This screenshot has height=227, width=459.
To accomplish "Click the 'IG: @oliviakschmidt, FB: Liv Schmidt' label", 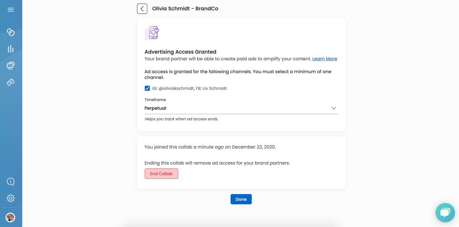I will click(189, 88).
